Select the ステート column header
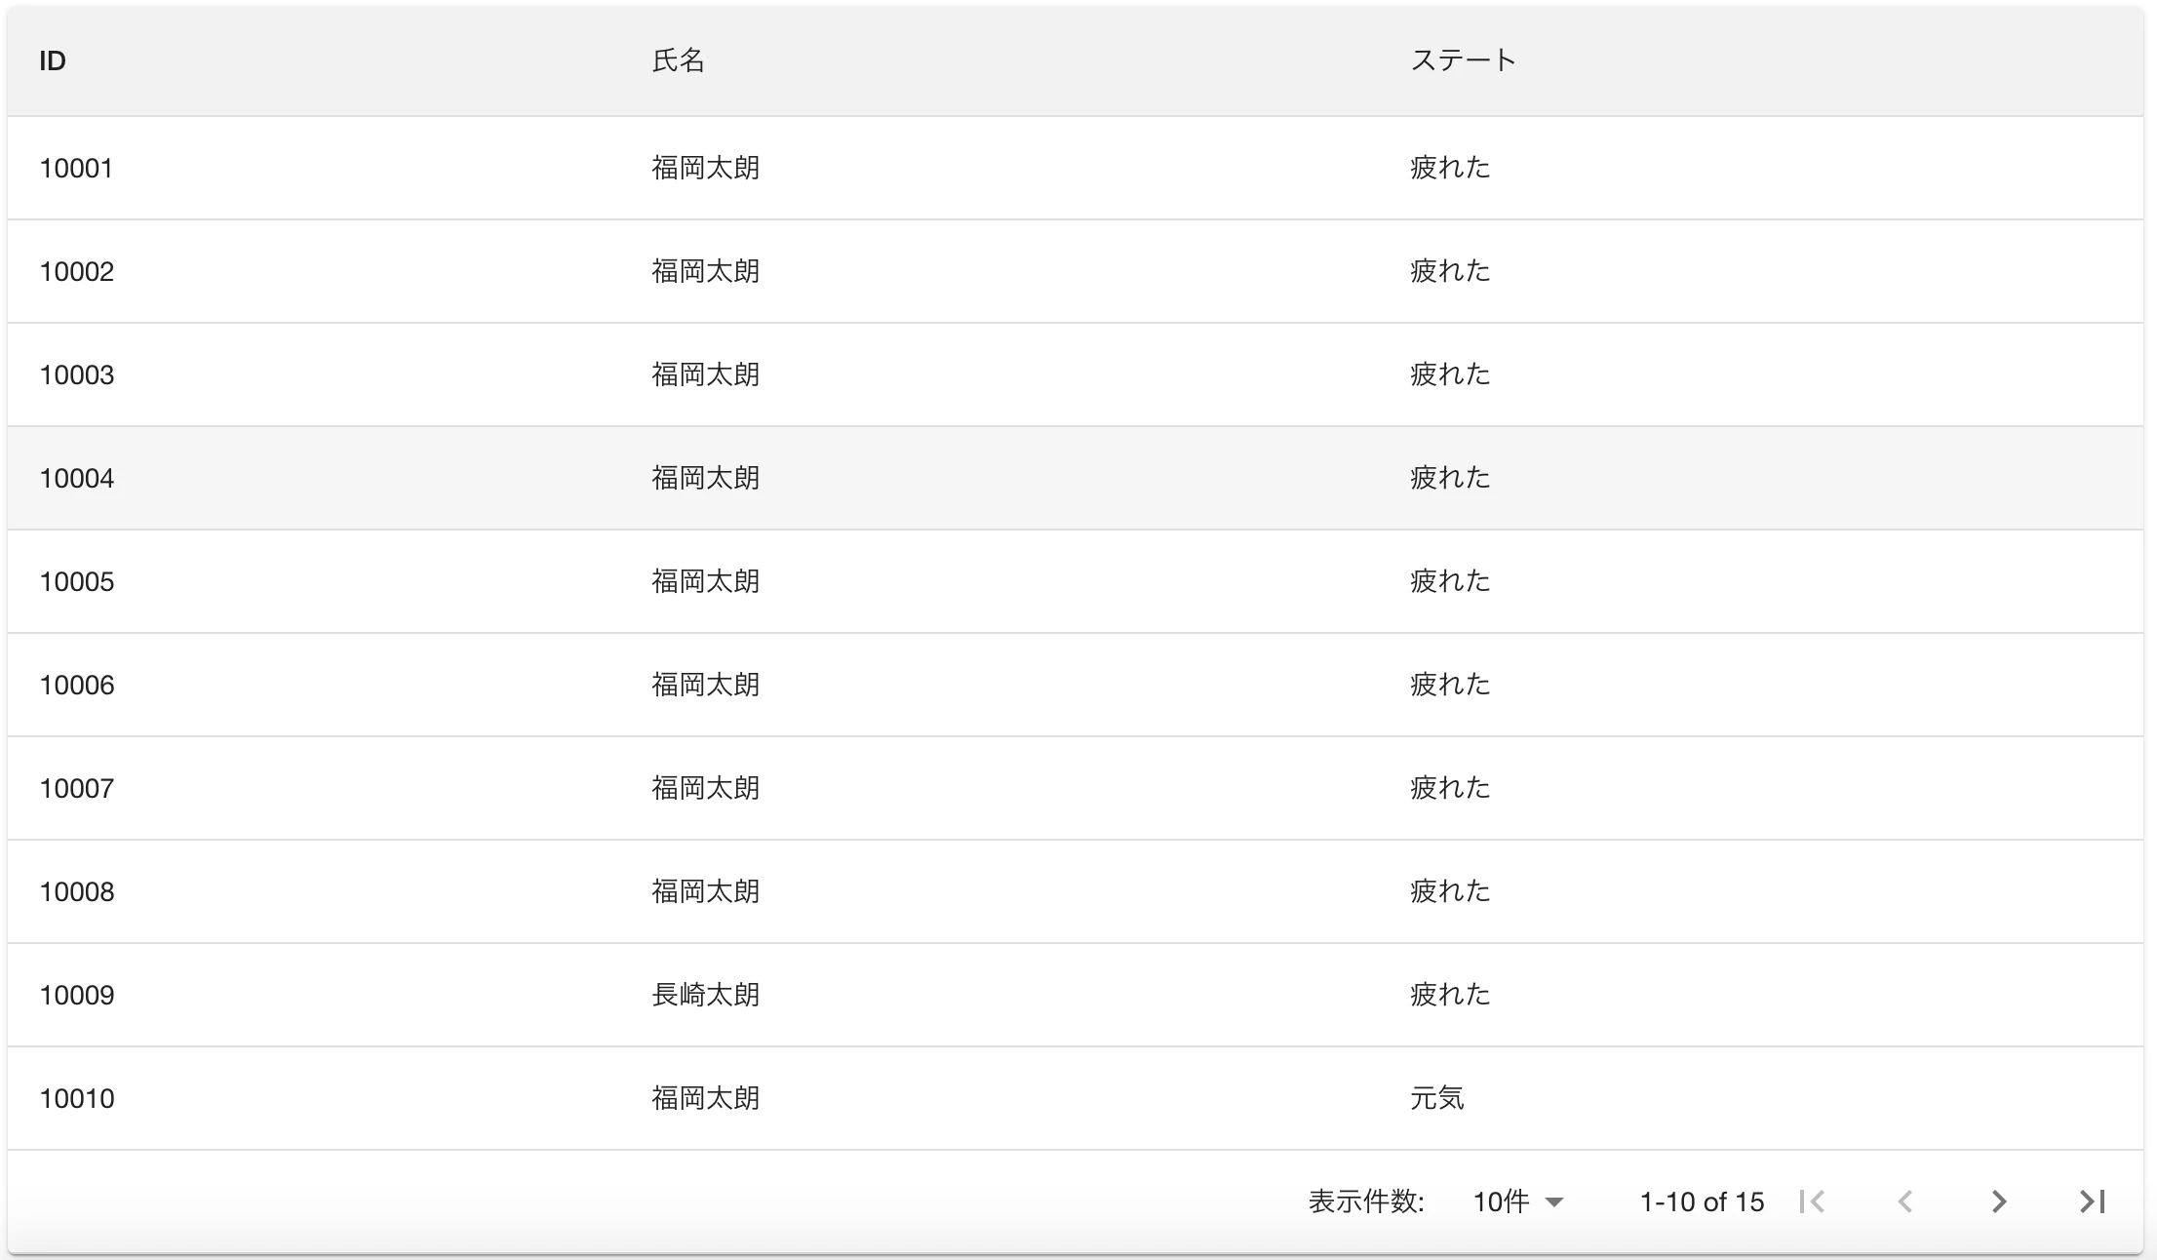Screen dimensions: 2157x1260 (1464, 59)
